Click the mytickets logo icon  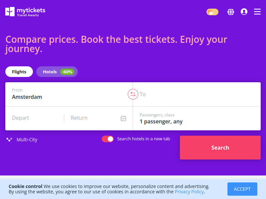(x=10, y=12)
